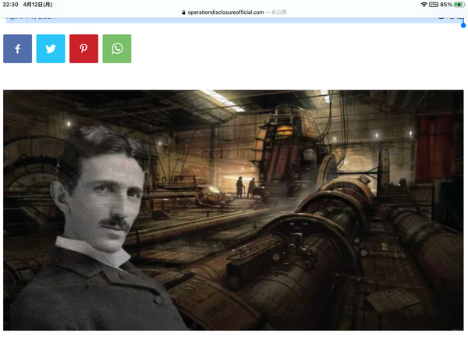Screen dimensions: 468x351
Task: Tap the battery charging icon
Action: coord(459,5)
